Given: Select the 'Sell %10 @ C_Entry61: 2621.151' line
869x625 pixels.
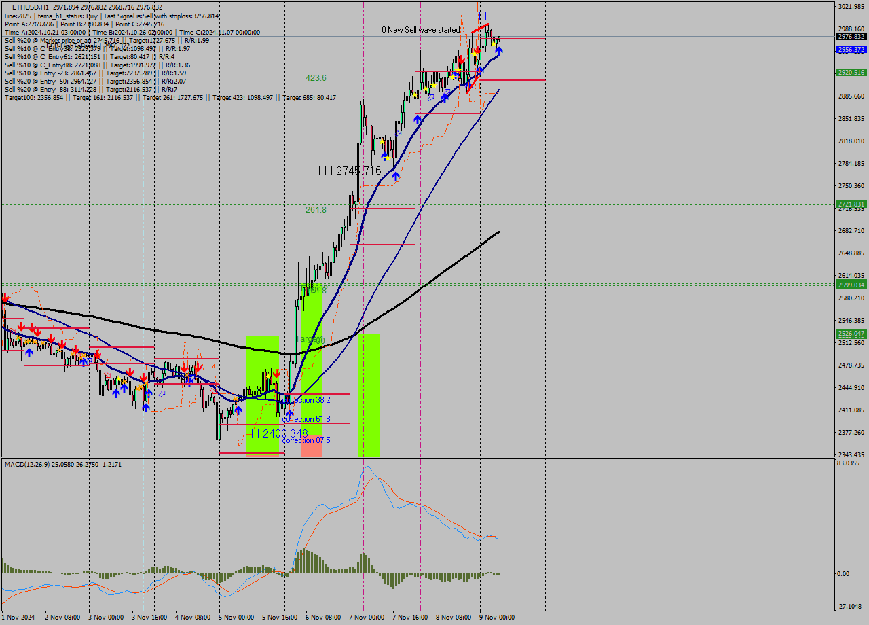Looking at the screenshot, I should (90, 56).
